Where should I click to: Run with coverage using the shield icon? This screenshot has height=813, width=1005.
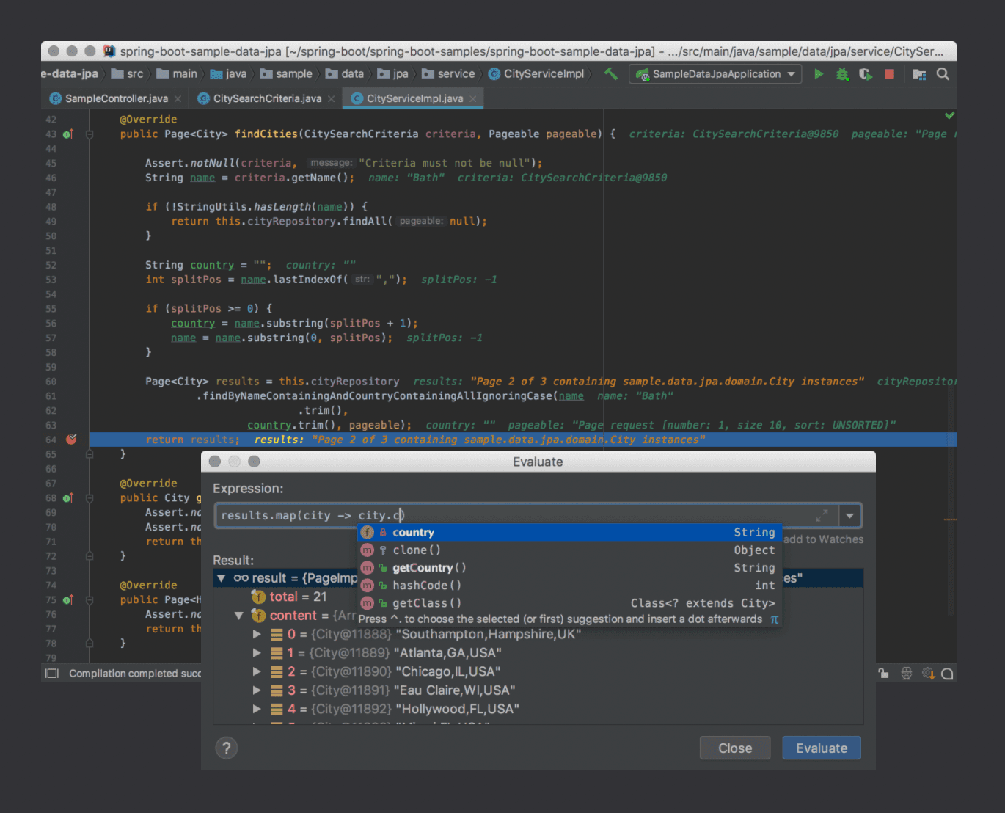(x=866, y=74)
